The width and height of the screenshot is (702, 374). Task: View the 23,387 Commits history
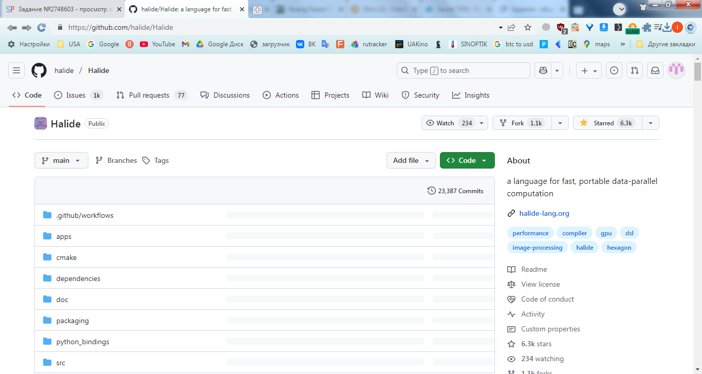(x=455, y=191)
